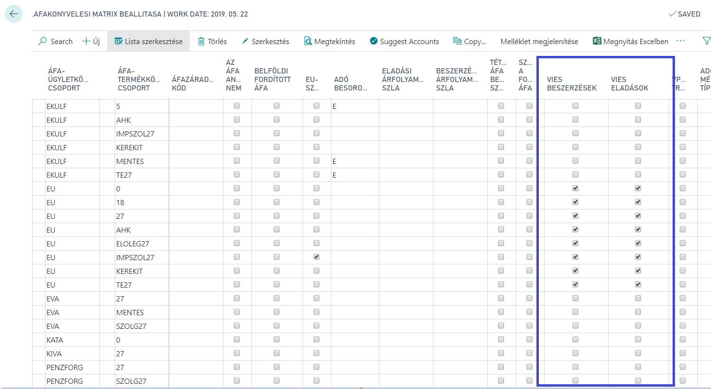
Task: Uncheck VIES beszerzések for EU TE27 row
Action: click(x=575, y=285)
